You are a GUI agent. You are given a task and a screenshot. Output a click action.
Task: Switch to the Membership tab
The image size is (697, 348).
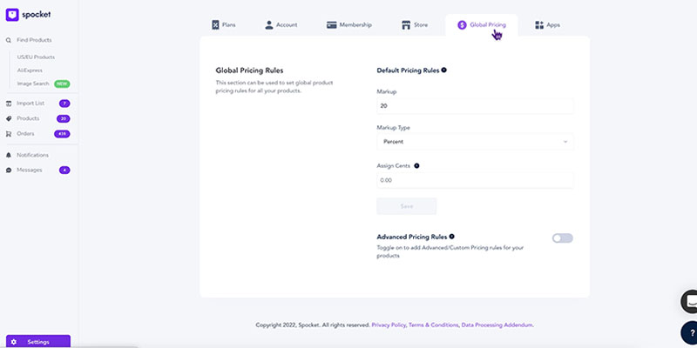tap(349, 24)
